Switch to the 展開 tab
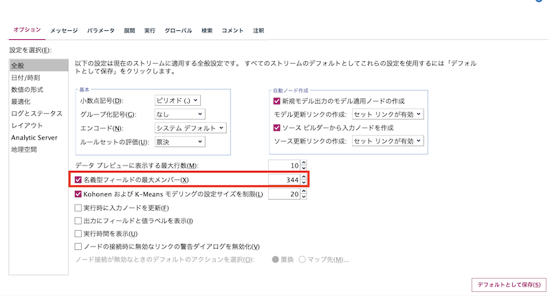This screenshot has width=550, height=296. pyautogui.click(x=129, y=31)
